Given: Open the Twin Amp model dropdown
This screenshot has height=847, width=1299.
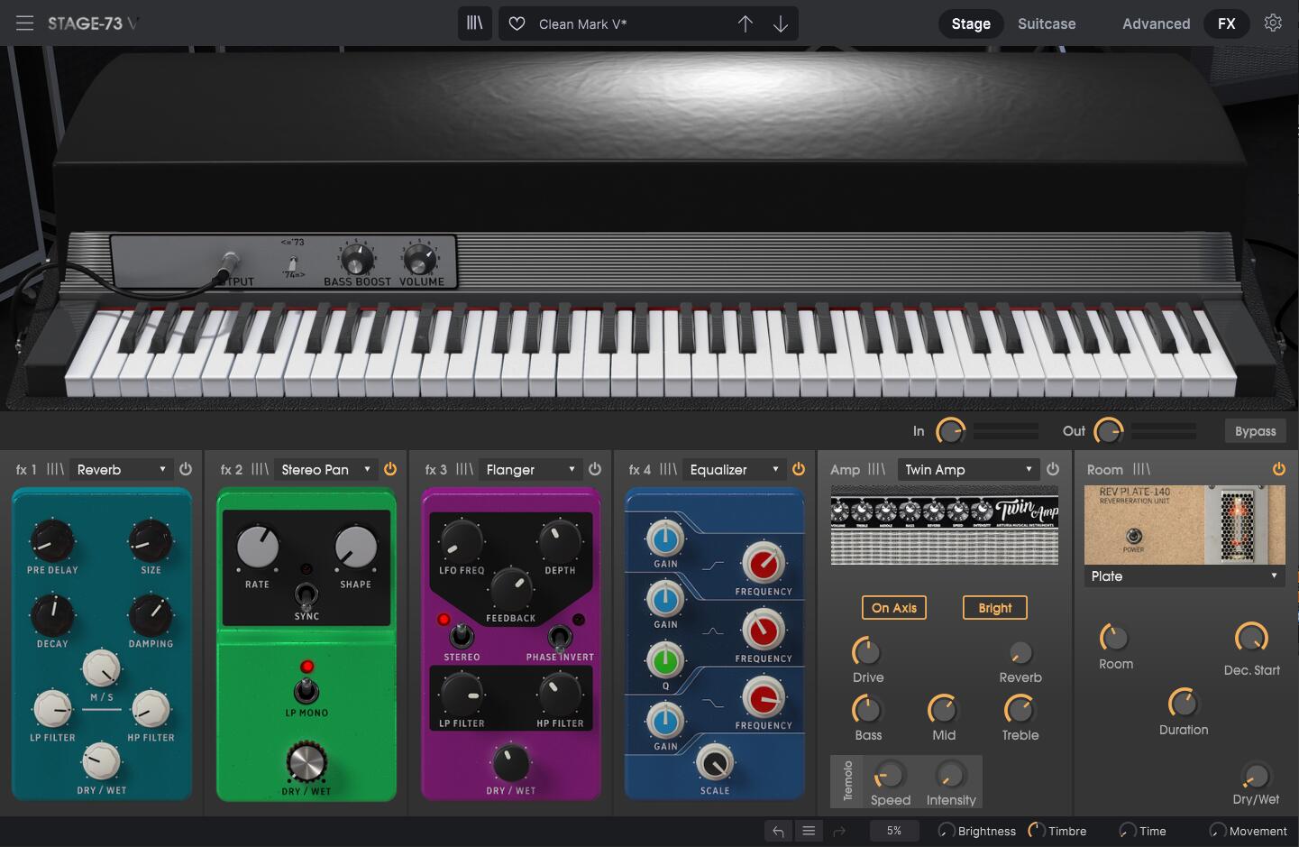Looking at the screenshot, I should coord(968,469).
